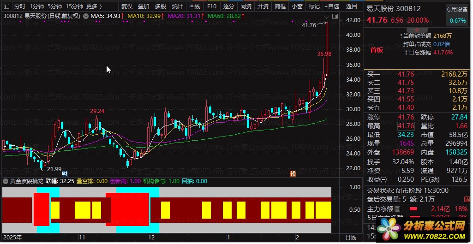Click the 36.98 price label near latest candle
Image resolution: width=473 pixels, height=244 pixels.
324,54
